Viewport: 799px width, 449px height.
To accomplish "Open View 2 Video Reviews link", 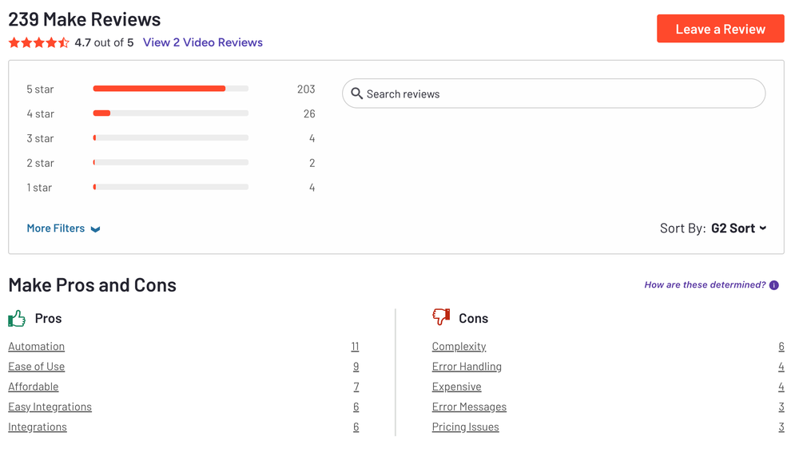I will point(202,43).
